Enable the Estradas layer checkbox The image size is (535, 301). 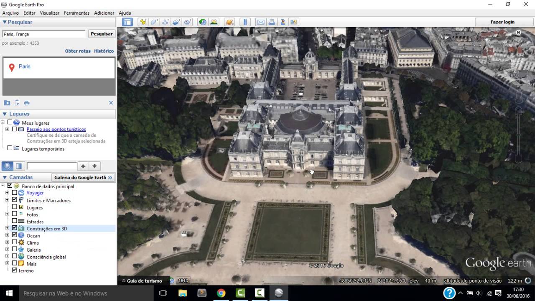tap(15, 221)
